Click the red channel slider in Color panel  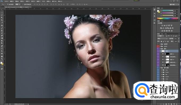coord(168,11)
